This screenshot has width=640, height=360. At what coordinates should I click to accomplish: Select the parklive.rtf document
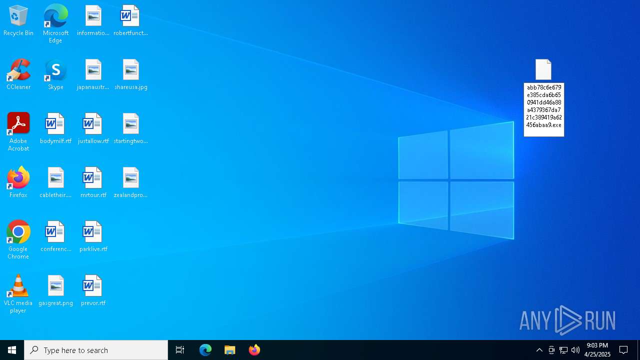coord(93,237)
